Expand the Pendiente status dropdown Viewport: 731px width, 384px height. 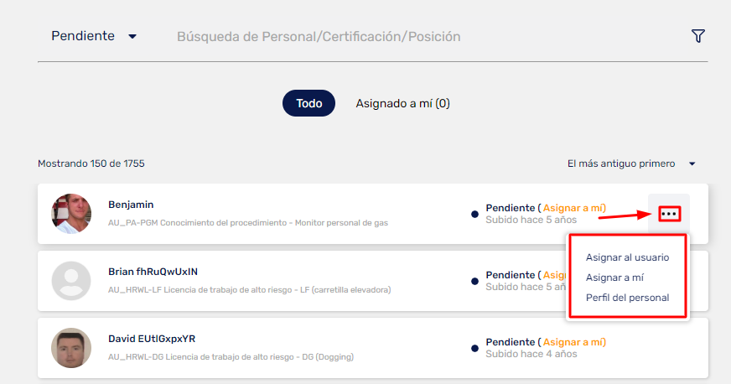(94, 36)
